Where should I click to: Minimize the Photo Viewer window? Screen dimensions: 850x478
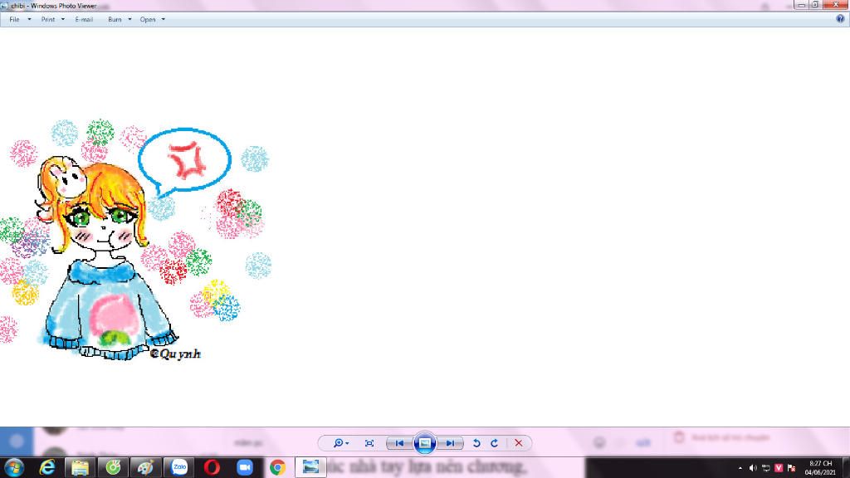801,5
